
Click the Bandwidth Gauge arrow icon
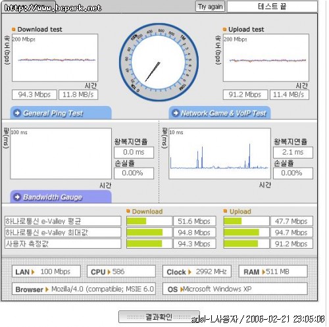tap(17, 197)
